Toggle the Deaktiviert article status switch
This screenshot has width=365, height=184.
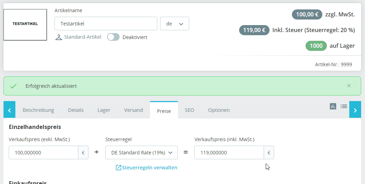click(x=113, y=37)
